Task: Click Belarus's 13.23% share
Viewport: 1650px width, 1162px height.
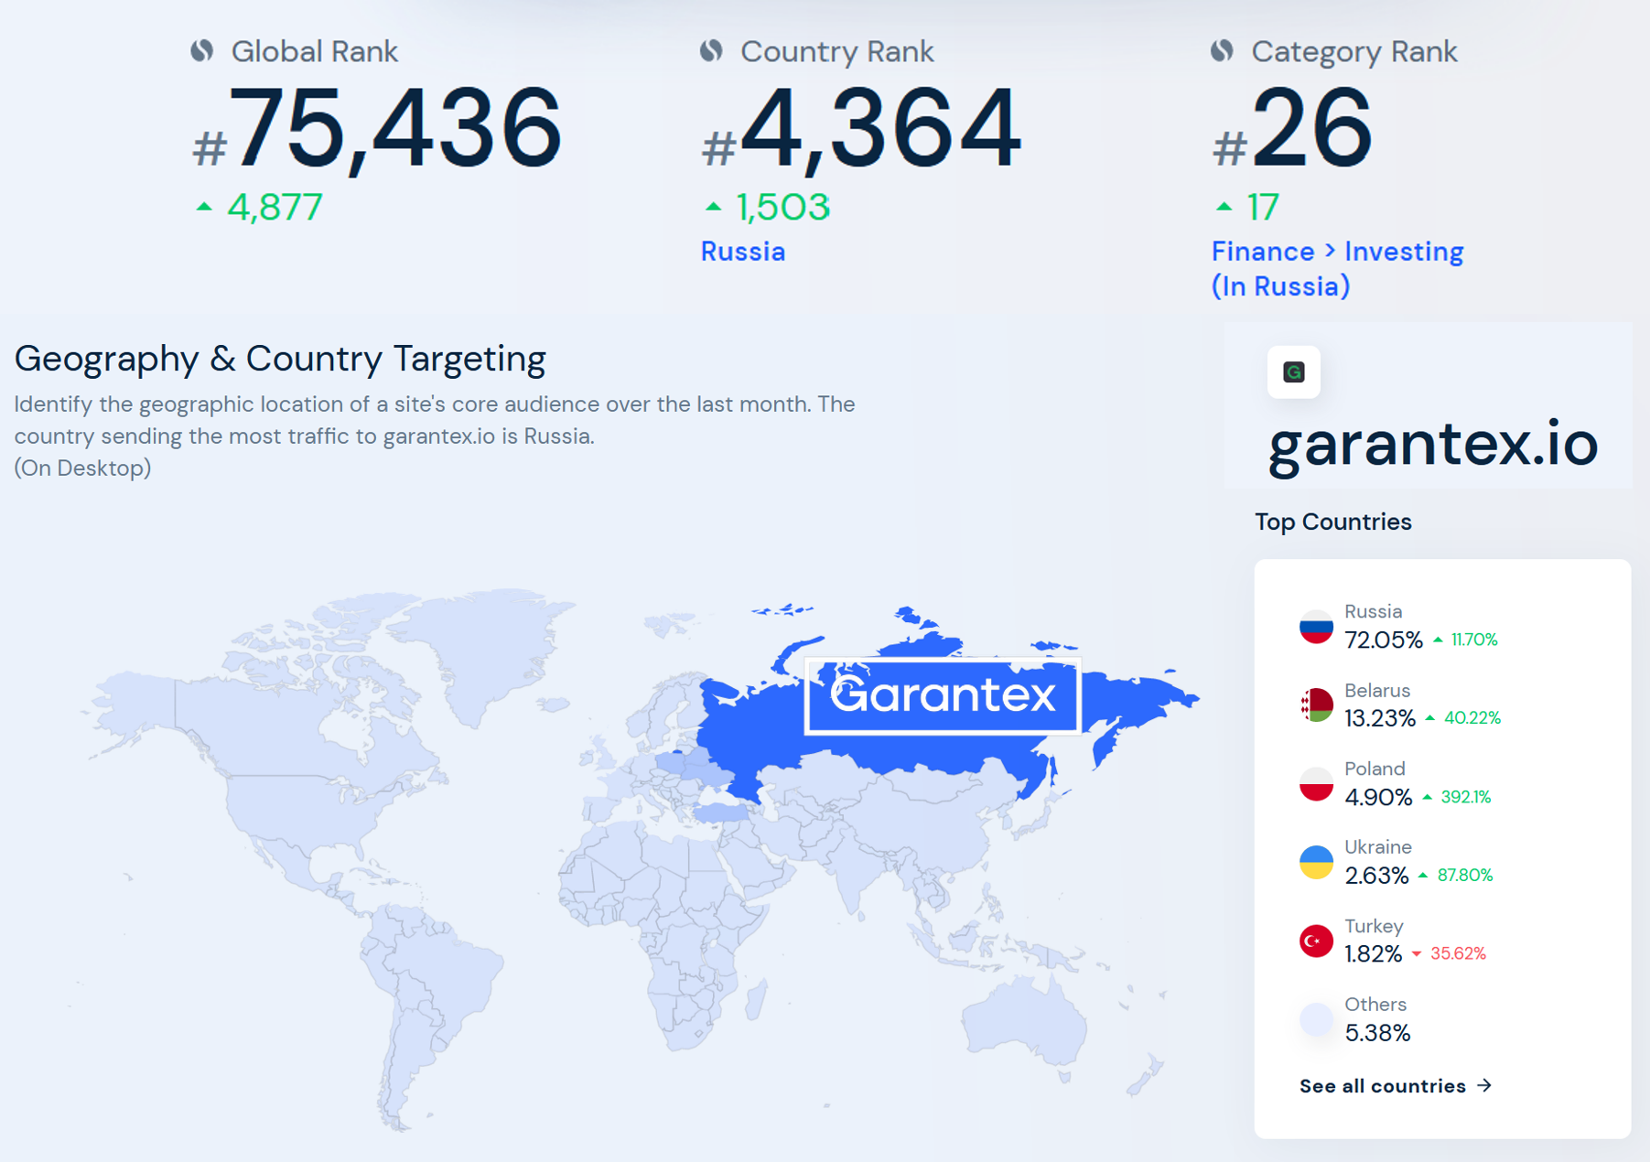Action: (x=1380, y=718)
